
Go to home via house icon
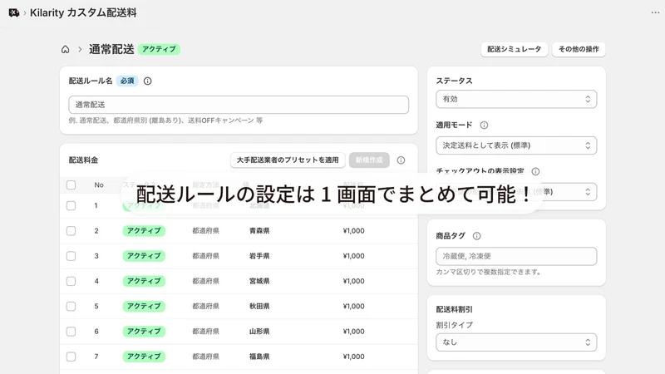tap(66, 49)
